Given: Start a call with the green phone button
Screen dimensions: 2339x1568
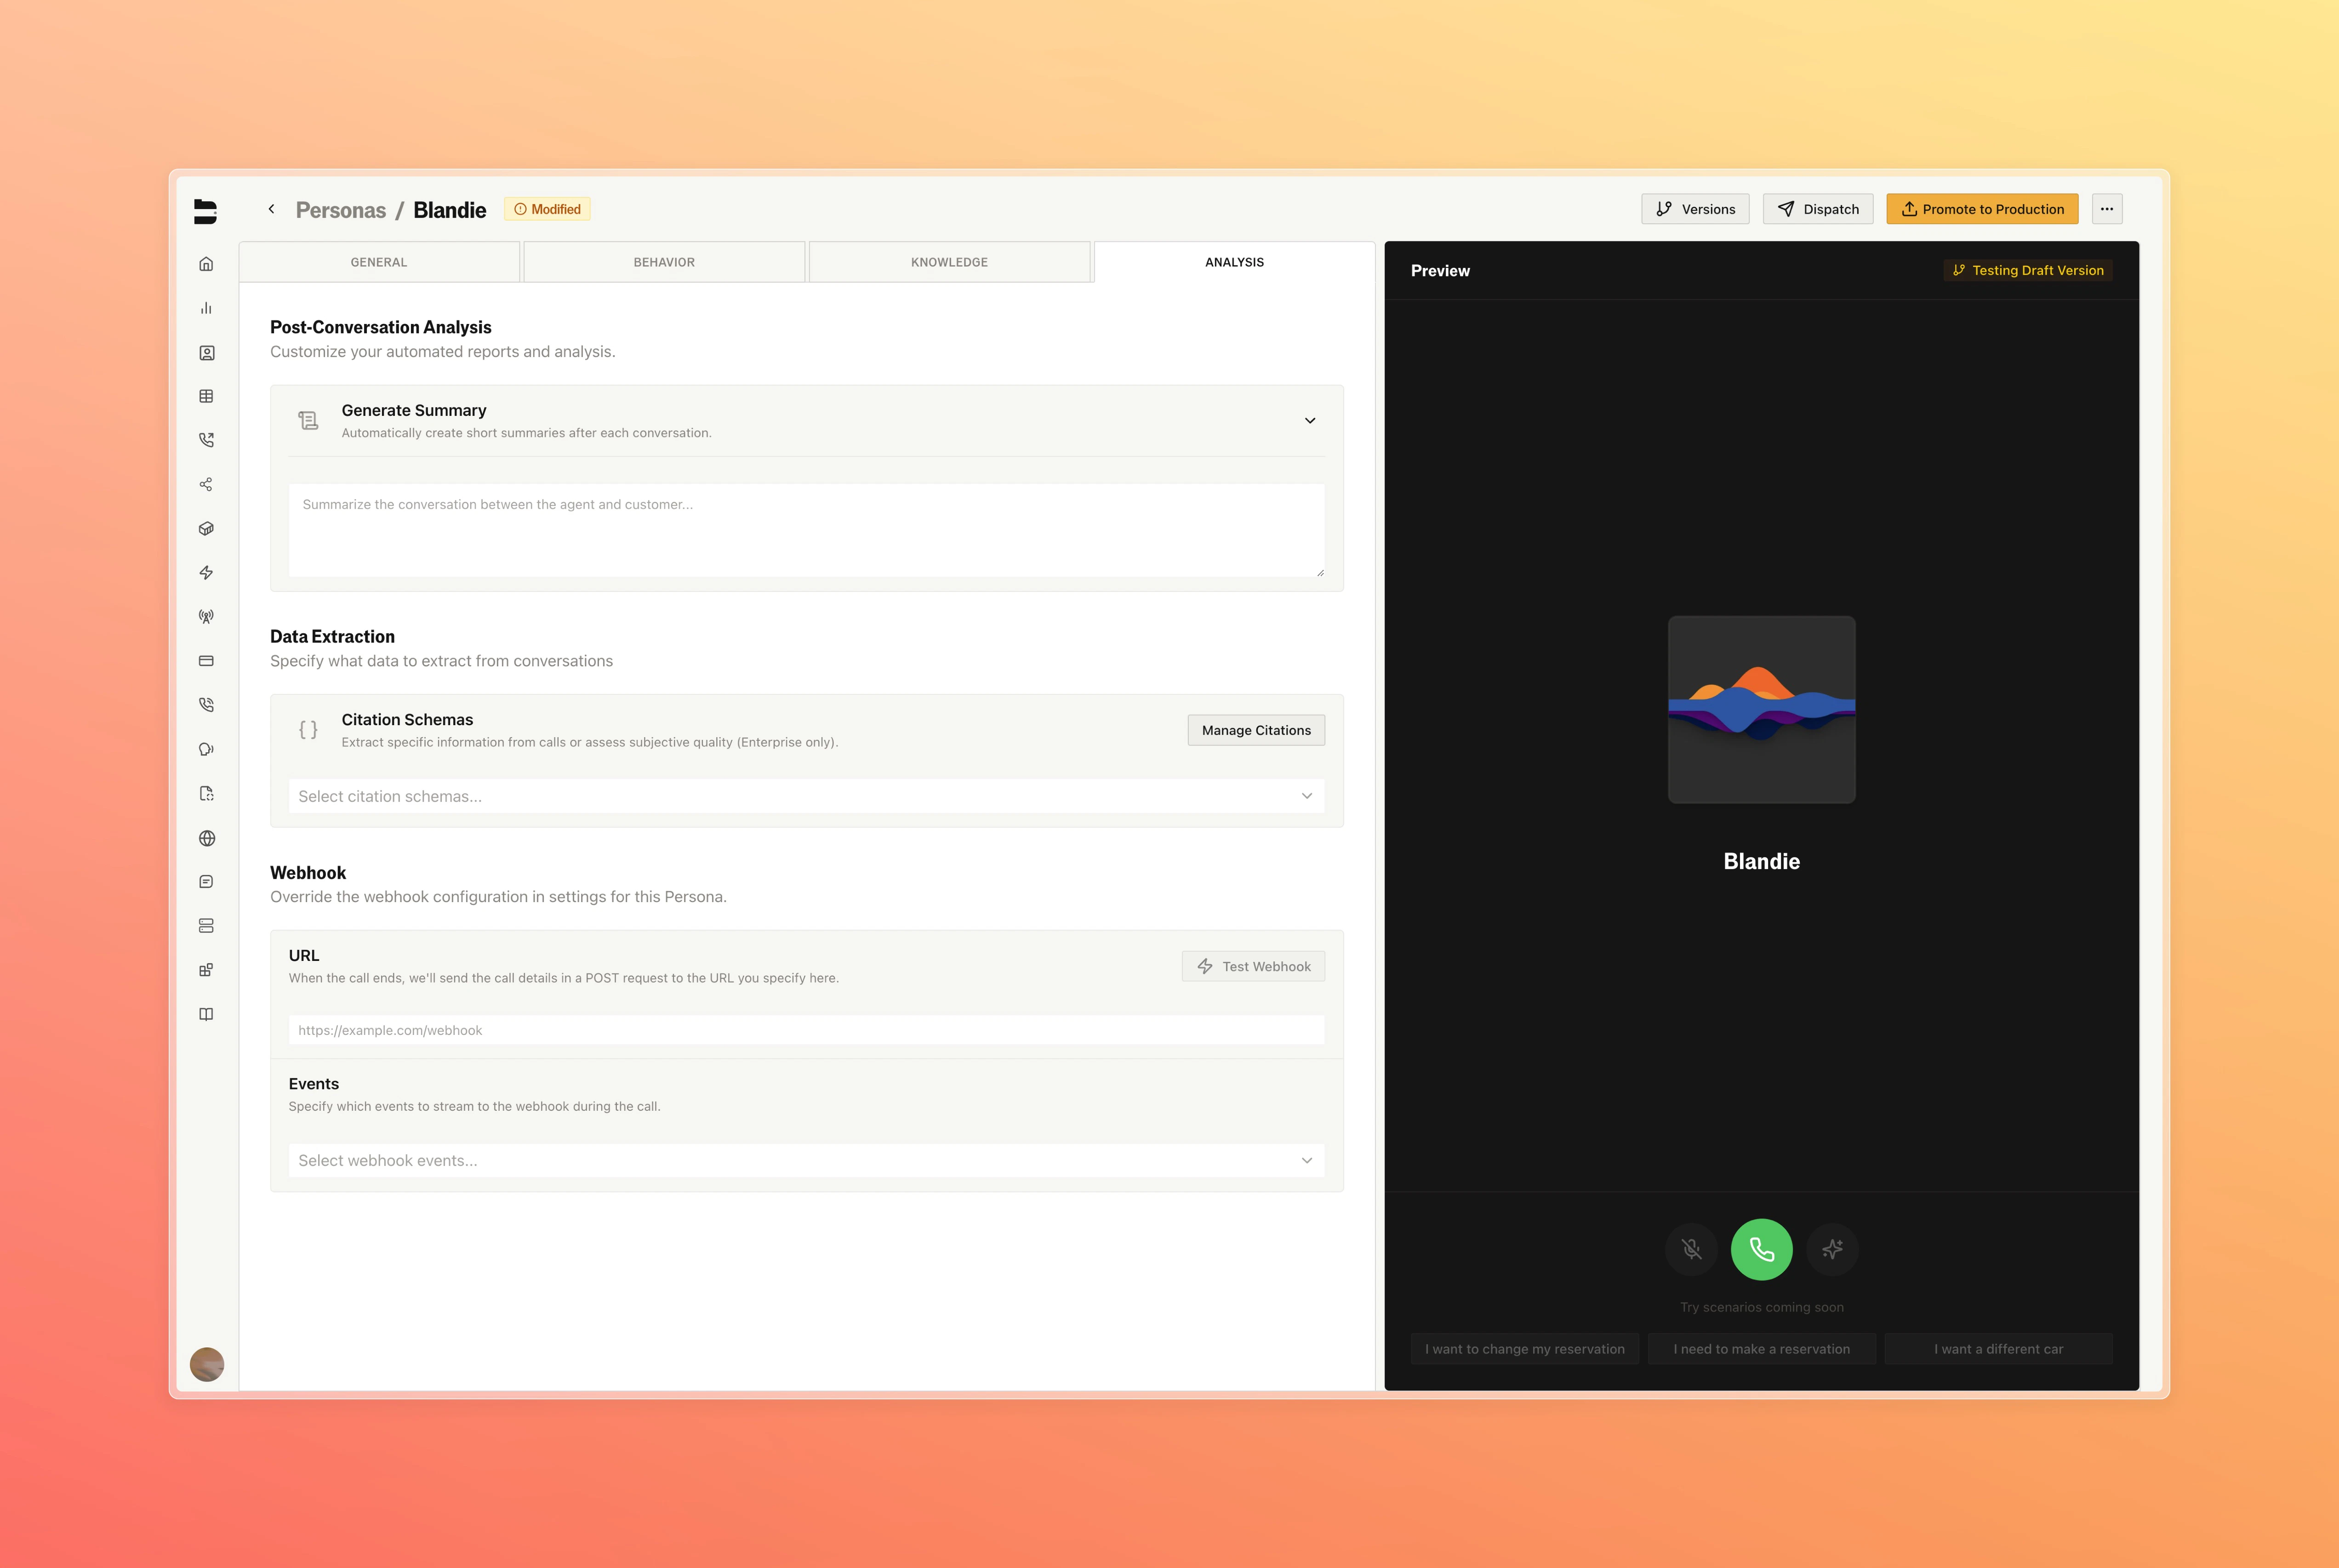Looking at the screenshot, I should [1762, 1249].
